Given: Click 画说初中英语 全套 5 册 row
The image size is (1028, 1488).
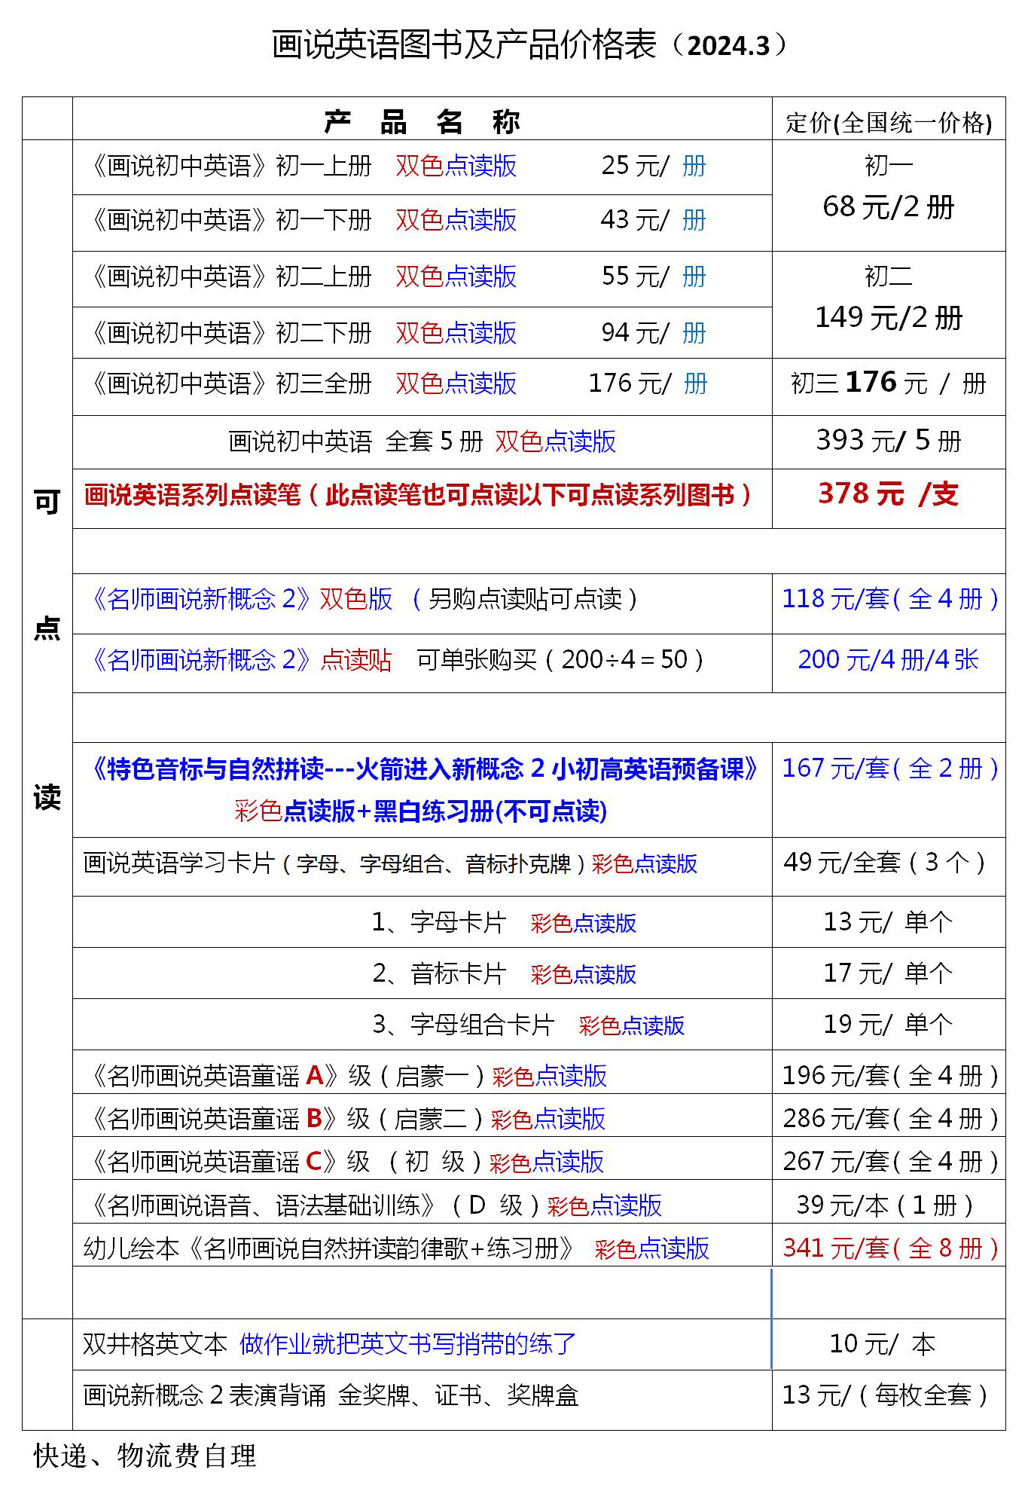Looking at the screenshot, I should [422, 442].
